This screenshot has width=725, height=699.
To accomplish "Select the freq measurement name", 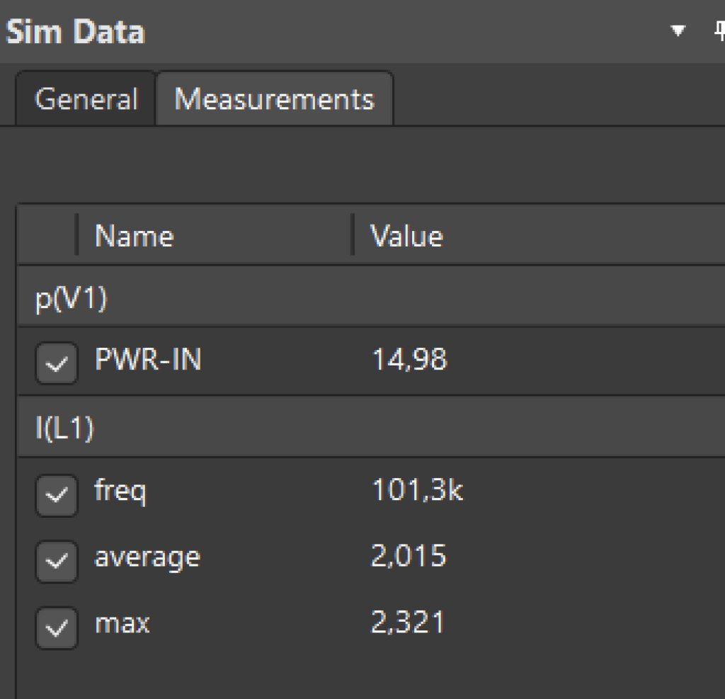I will (x=120, y=490).
